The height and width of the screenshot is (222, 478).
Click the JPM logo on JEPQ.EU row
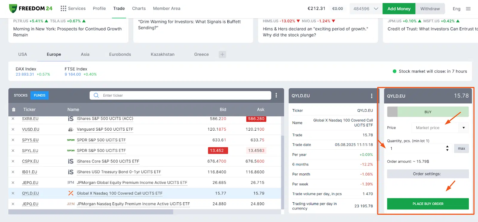point(71,204)
